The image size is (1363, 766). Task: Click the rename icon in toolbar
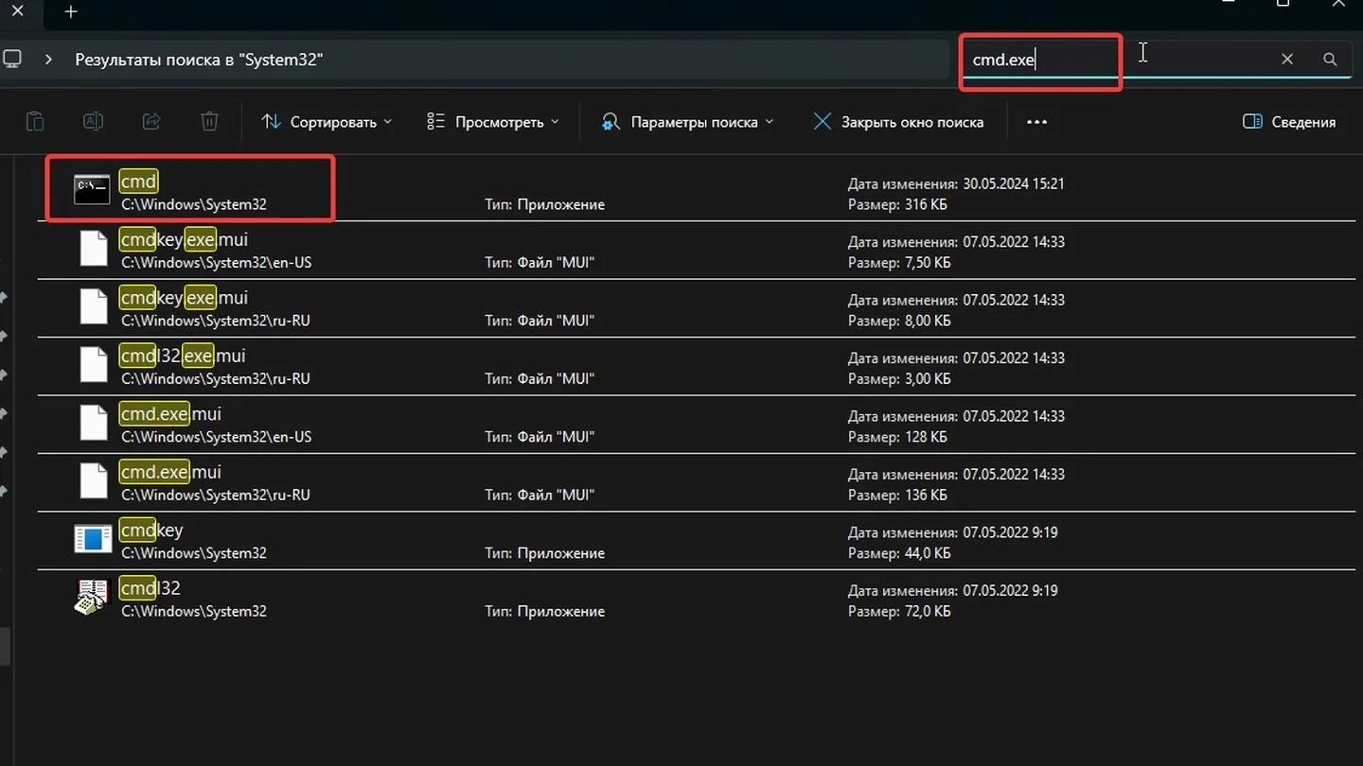point(93,122)
